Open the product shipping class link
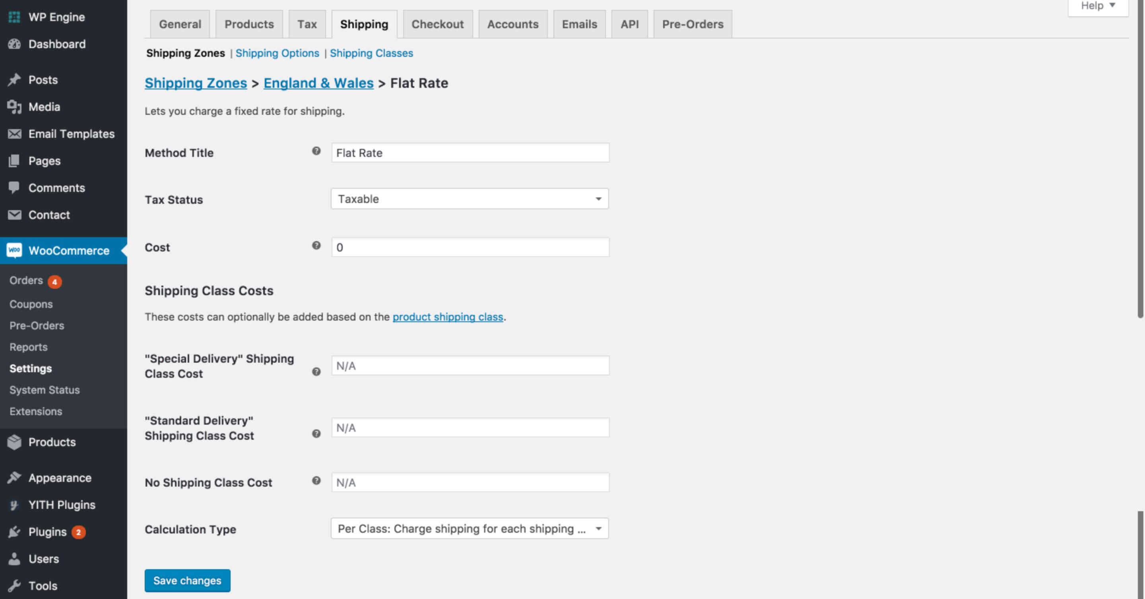 click(x=448, y=317)
